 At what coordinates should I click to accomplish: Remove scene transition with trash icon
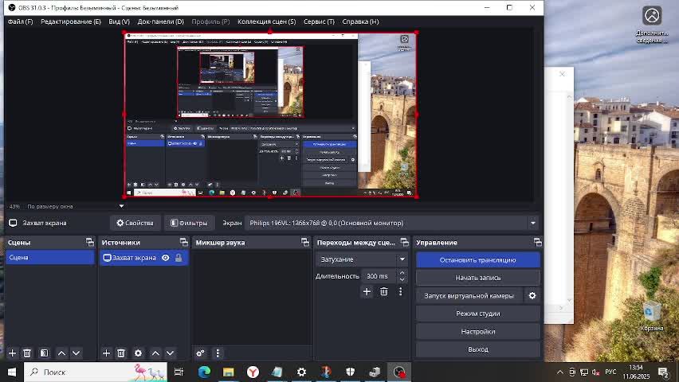click(x=383, y=291)
